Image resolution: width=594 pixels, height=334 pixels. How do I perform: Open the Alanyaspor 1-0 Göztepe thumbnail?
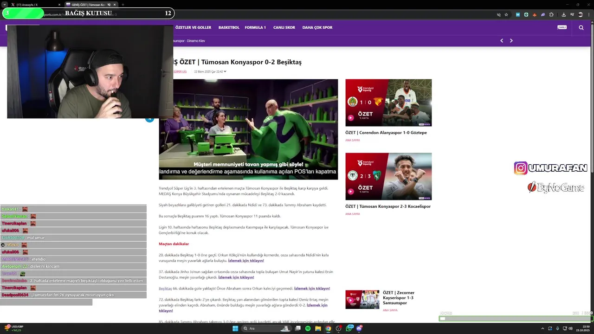click(x=388, y=103)
